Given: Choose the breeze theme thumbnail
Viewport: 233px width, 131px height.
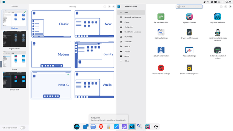Looking at the screenshot, I should click(x=15, y=59).
